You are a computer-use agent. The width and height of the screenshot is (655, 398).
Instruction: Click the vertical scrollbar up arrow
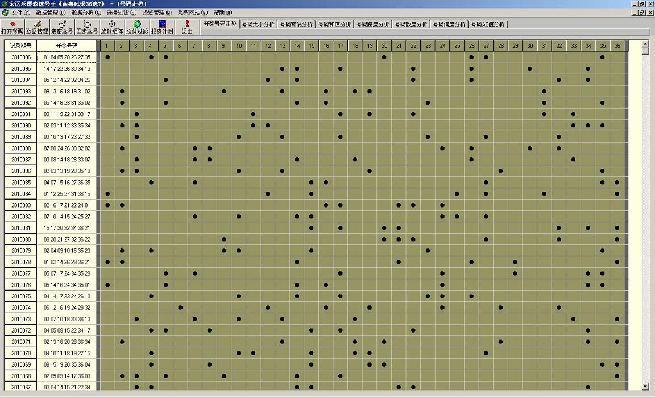coord(645,44)
